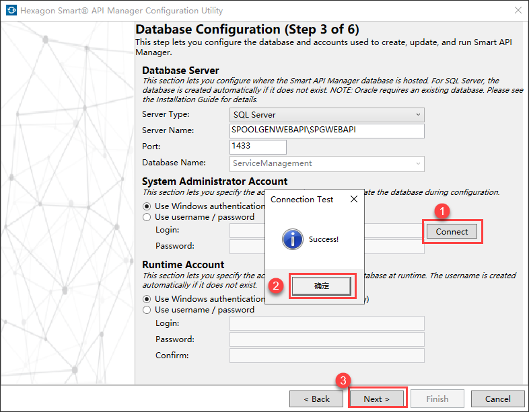Viewport: 529px width, 412px height.
Task: Select Runtime Account username / password option
Action: [148, 310]
